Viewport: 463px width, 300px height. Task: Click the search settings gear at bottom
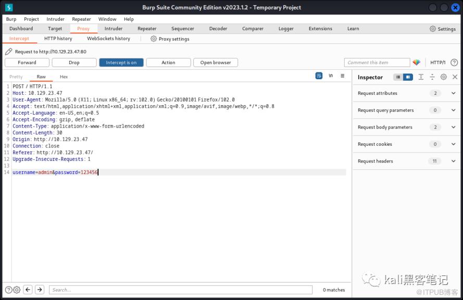[x=17, y=290]
